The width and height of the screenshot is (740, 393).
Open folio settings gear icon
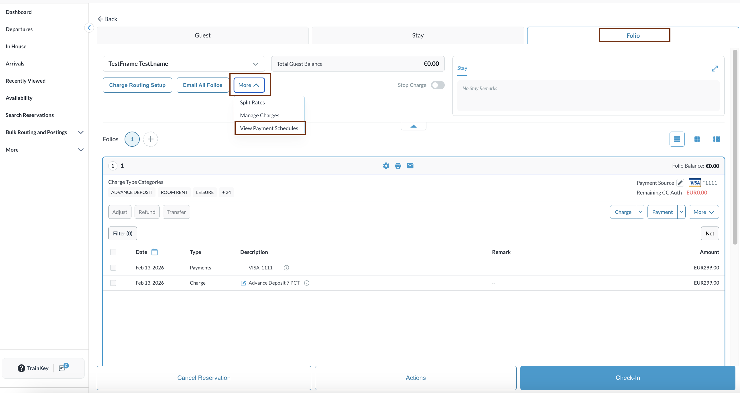tap(386, 166)
